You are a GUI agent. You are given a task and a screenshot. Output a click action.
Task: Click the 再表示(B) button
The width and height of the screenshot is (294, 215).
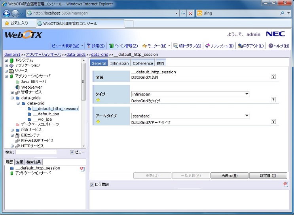tap(229, 175)
